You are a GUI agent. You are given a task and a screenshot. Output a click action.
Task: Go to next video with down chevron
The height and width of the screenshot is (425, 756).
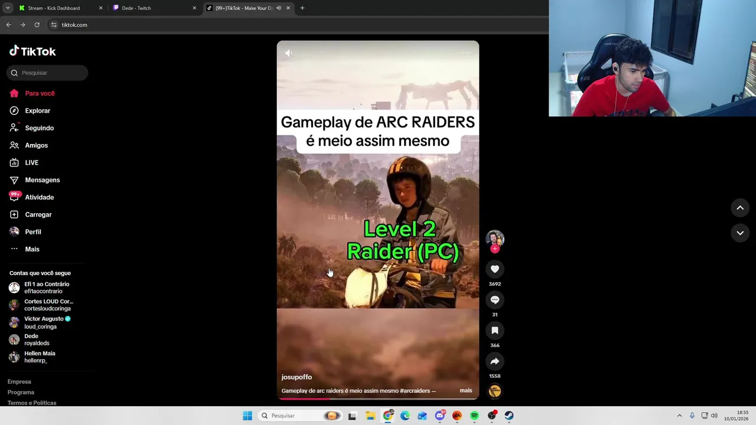coord(740,233)
